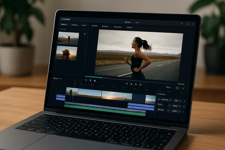Click the label at the properties panel top edge
This screenshot has width=225, height=150.
coord(181,84)
